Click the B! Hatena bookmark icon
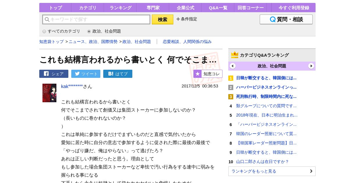The width and height of the screenshot is (349, 183). pos(111,74)
